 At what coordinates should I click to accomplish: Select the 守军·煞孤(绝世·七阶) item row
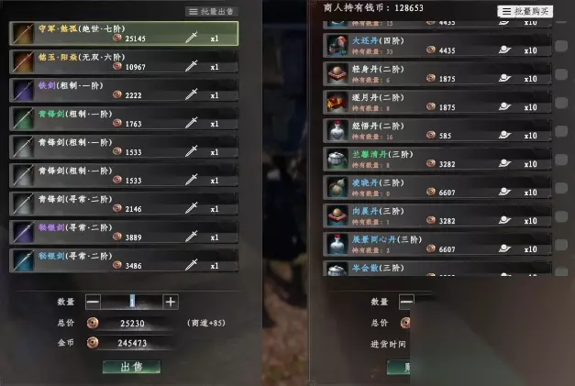(x=124, y=33)
